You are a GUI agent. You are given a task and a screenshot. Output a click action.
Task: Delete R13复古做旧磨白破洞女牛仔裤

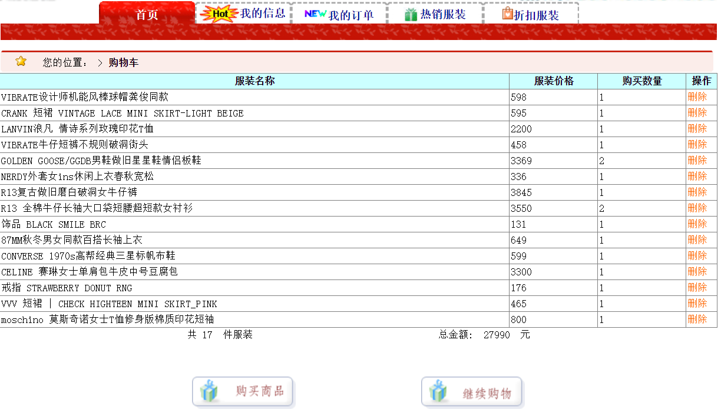[x=697, y=192]
